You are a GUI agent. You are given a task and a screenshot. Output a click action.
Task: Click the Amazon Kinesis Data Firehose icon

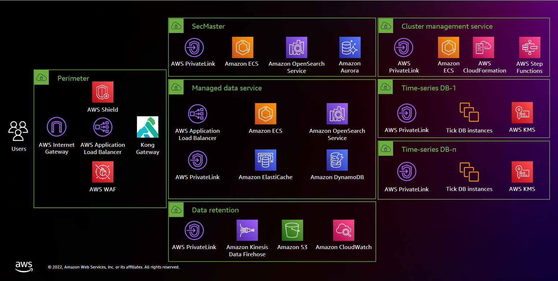[247, 230]
